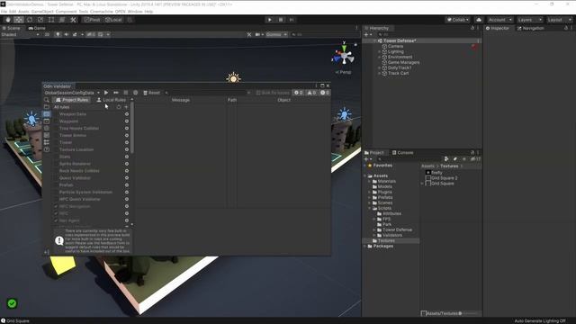
Task: Run validation with Odin Validator play icon
Action: click(106, 93)
